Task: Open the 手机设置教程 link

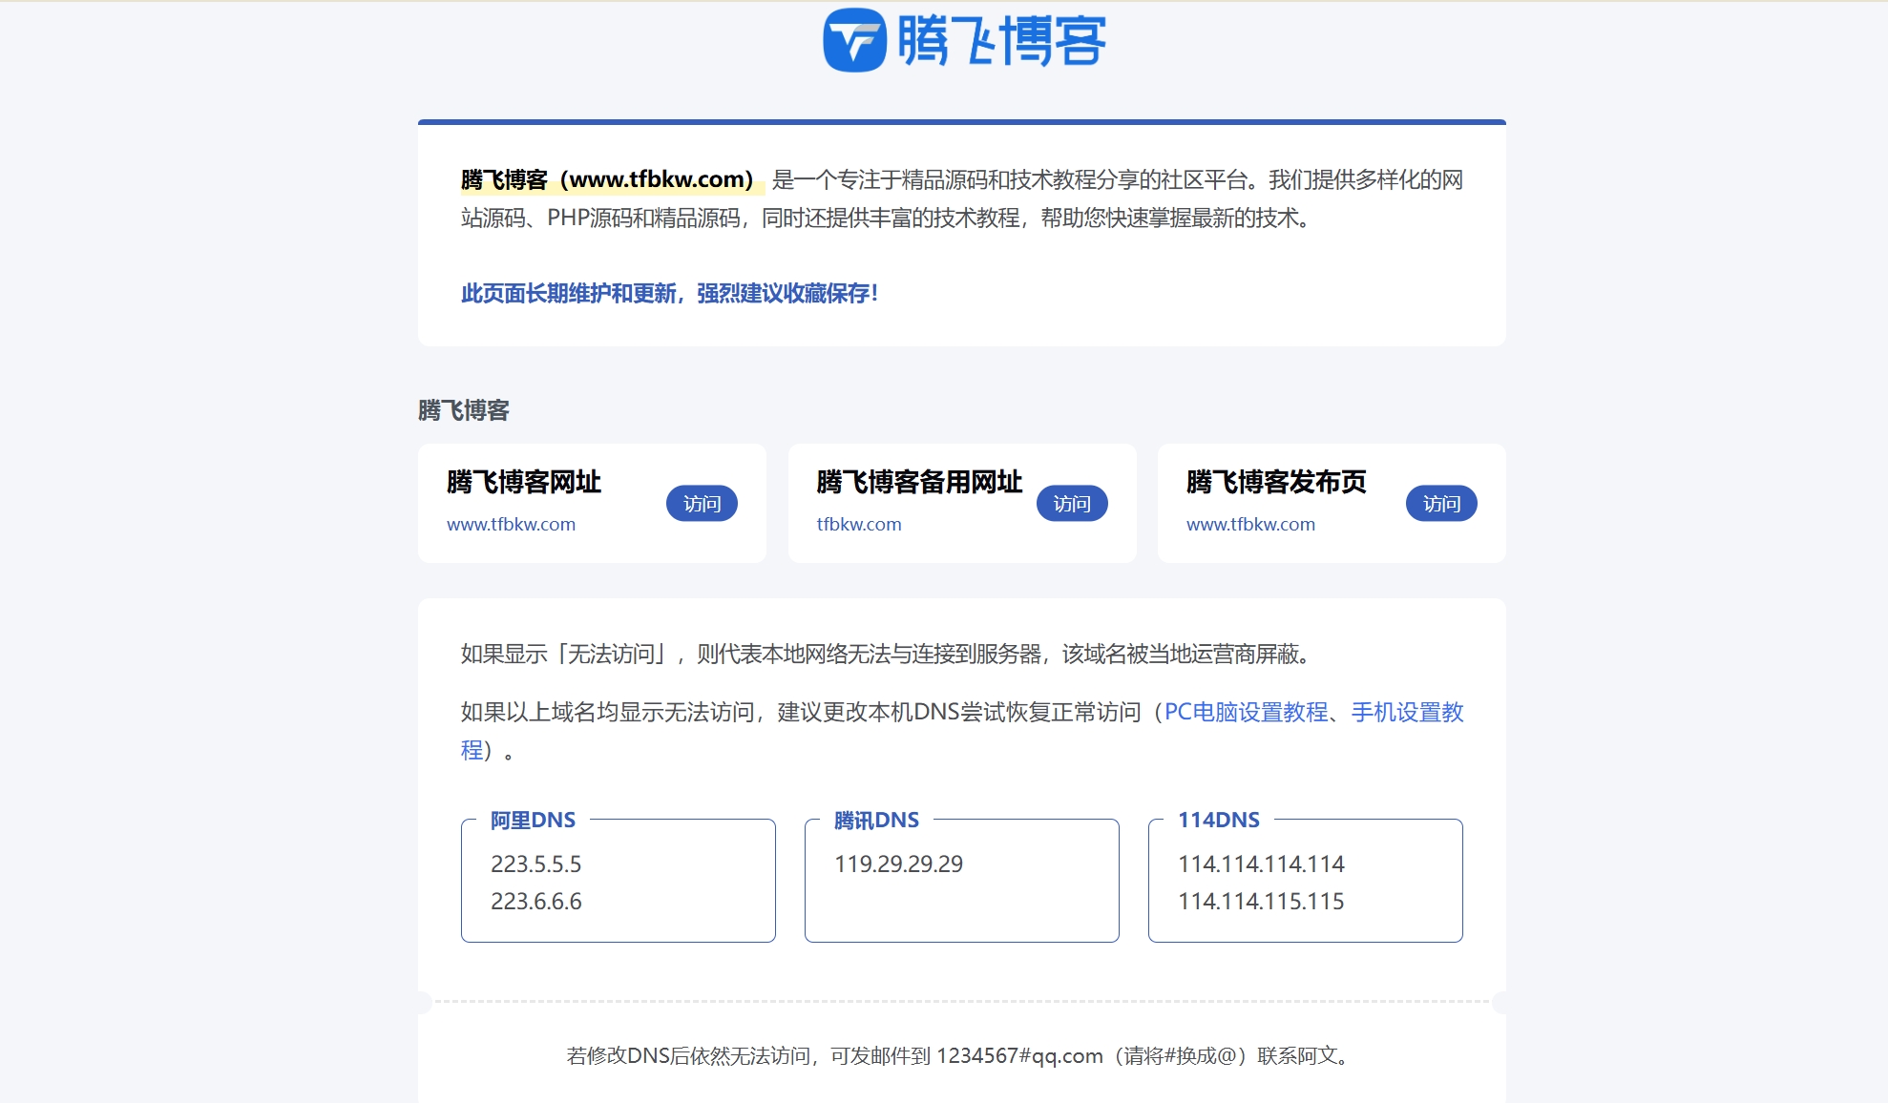Action: 1410,713
